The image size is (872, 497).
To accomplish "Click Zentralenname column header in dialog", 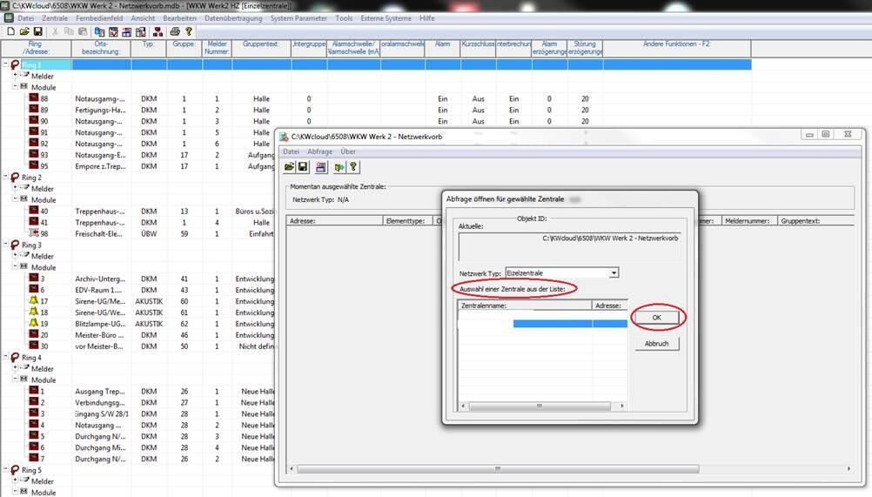I will (x=525, y=306).
